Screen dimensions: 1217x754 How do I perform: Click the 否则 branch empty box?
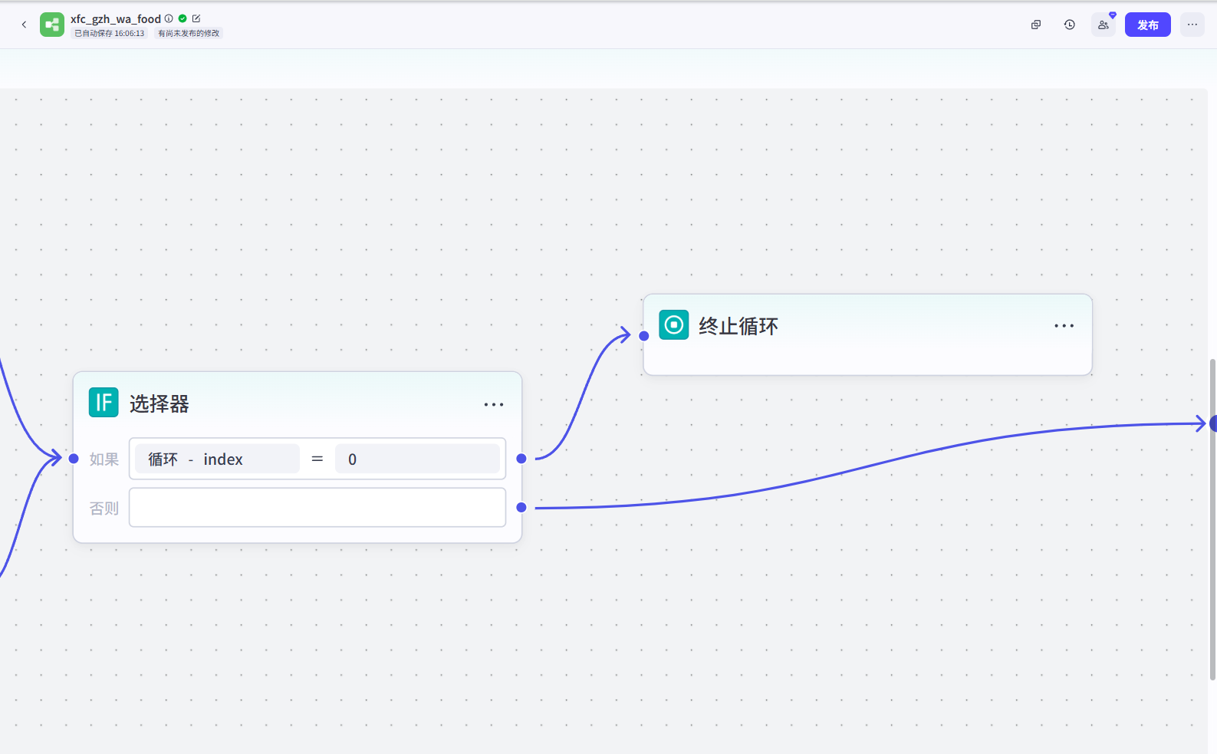click(x=317, y=508)
